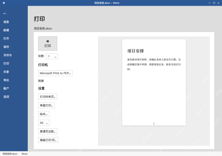Expand the 普通页边距 margins dropdown
Viewport: 222px width, 156px height.
pos(48,131)
